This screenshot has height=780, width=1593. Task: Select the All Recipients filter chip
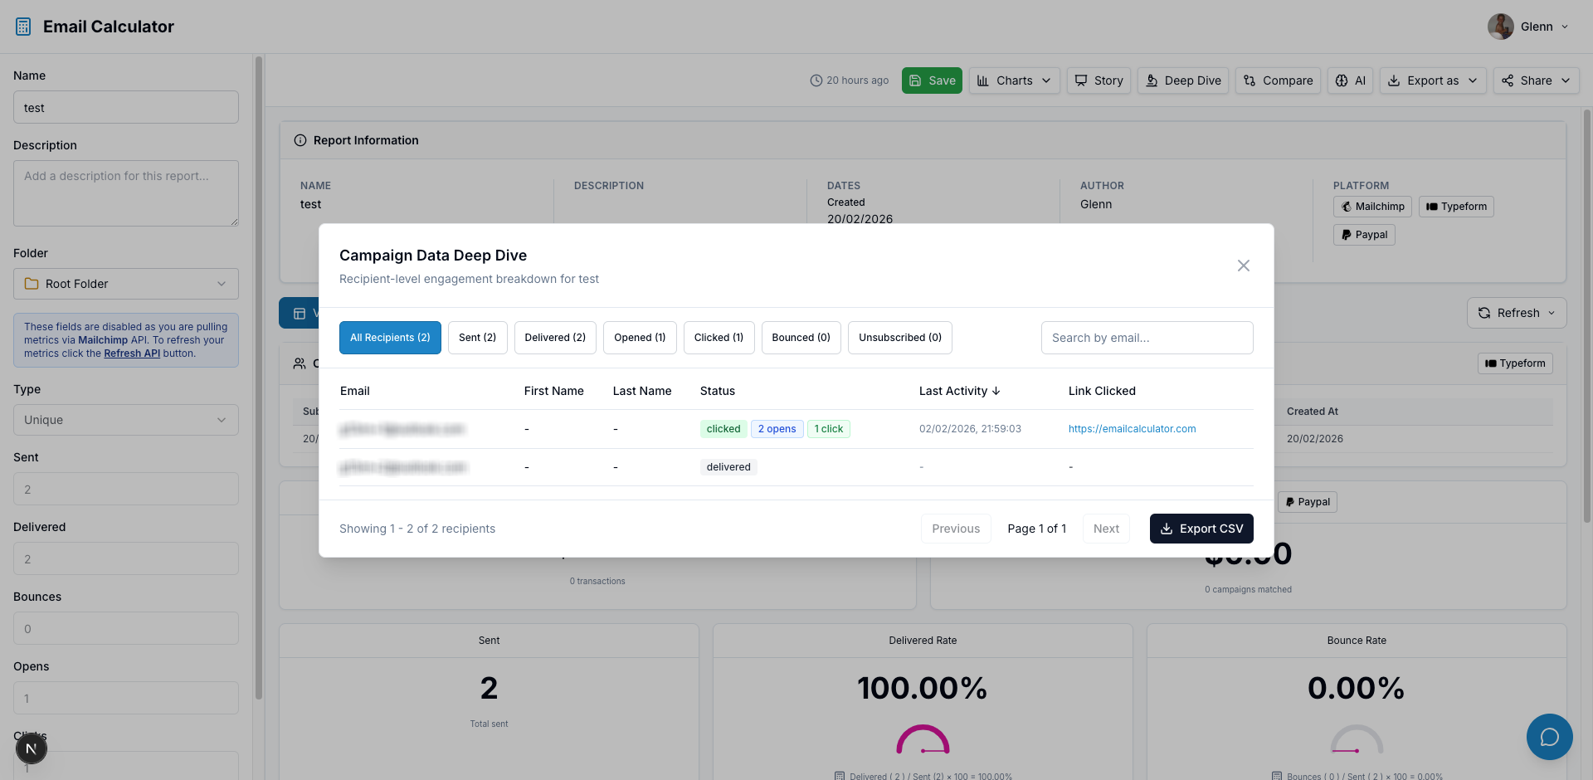tap(389, 338)
